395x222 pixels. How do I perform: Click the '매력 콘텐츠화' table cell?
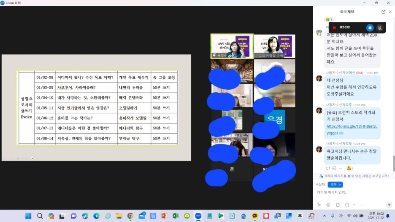pos(134,98)
